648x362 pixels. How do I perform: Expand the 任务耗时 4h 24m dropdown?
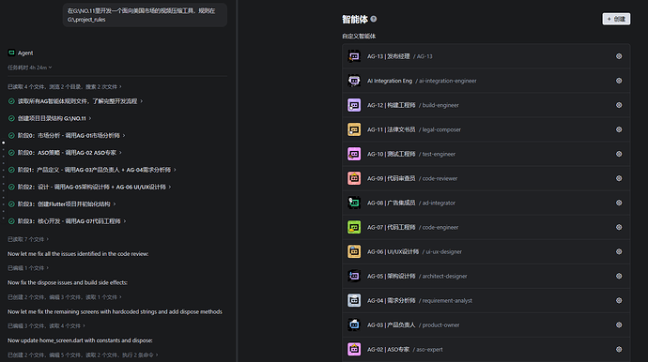click(x=30, y=68)
